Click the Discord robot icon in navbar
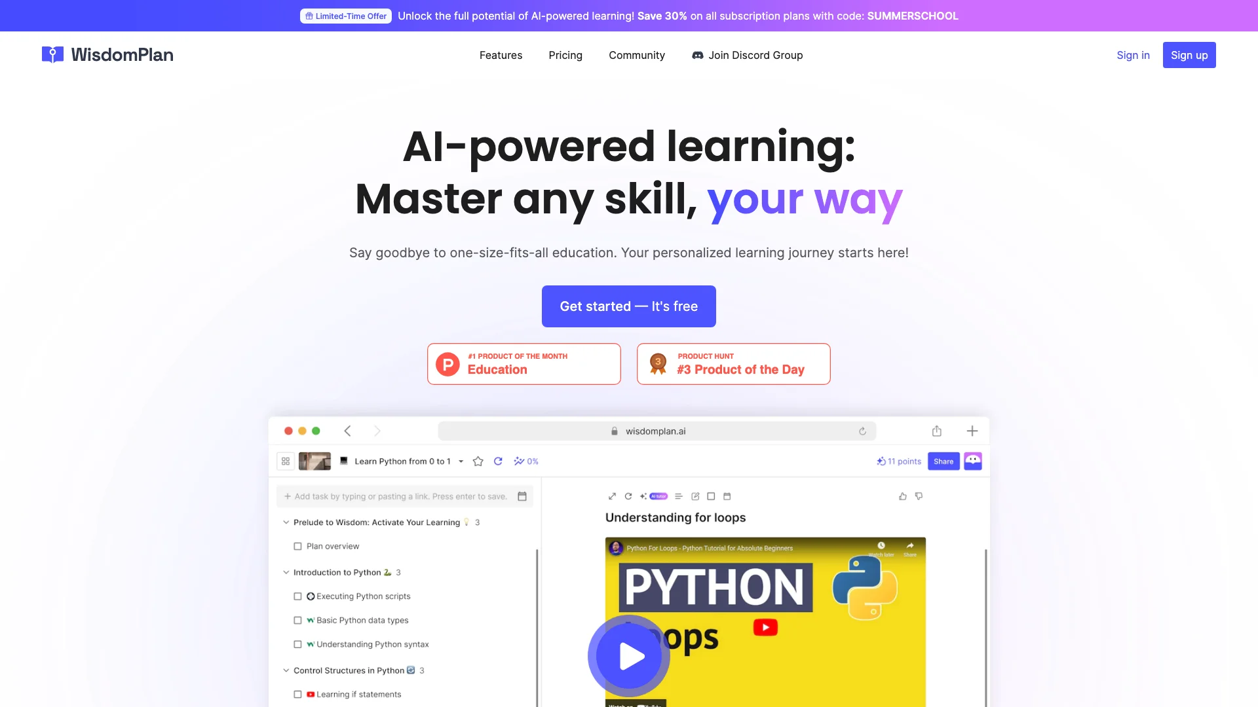1258x707 pixels. point(696,55)
